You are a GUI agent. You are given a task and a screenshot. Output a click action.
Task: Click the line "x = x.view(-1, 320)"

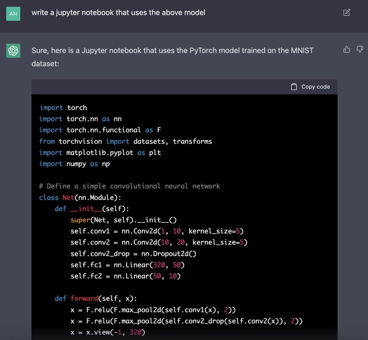108,332
